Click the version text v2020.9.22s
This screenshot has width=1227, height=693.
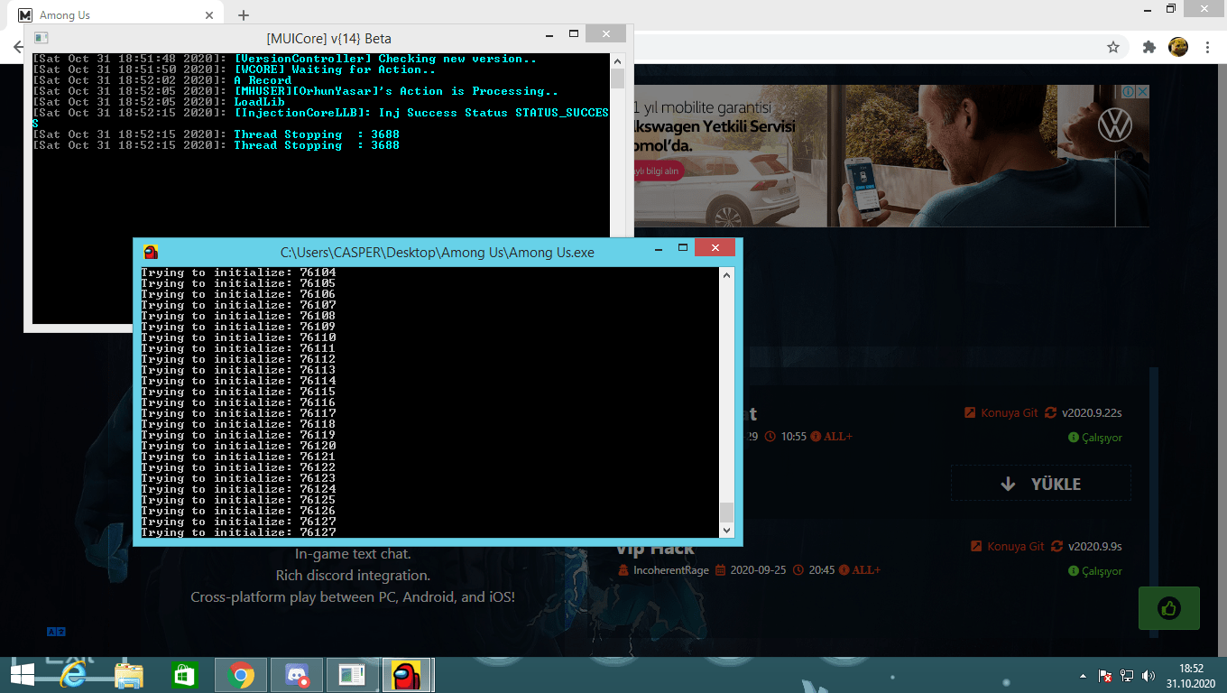pyautogui.click(x=1092, y=412)
